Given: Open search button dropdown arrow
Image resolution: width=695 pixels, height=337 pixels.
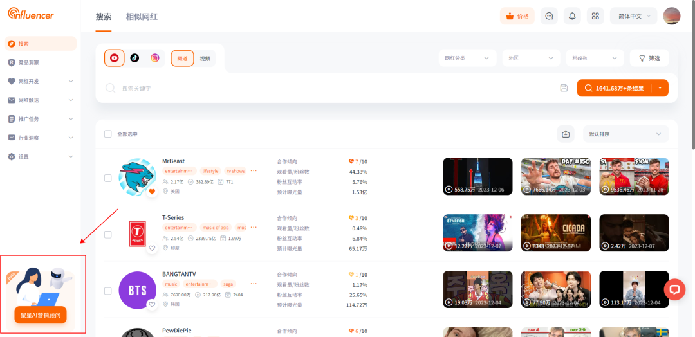Looking at the screenshot, I should click(x=660, y=88).
